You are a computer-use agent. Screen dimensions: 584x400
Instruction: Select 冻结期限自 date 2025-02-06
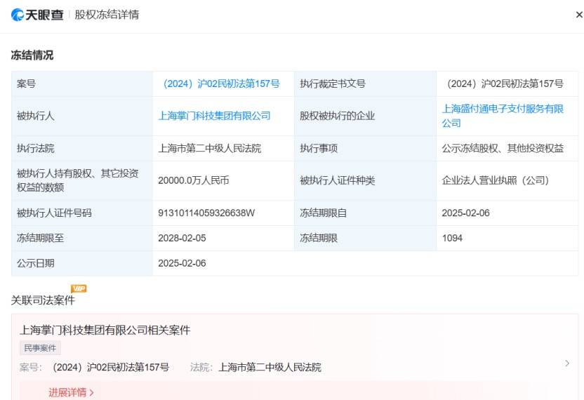465,213
